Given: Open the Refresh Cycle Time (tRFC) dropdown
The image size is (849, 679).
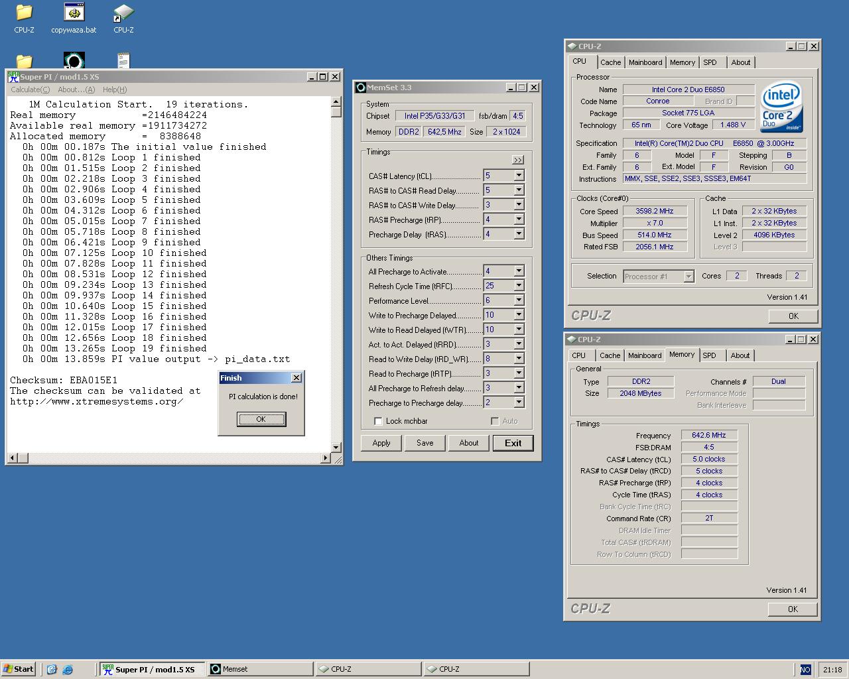Looking at the screenshot, I should pyautogui.click(x=519, y=286).
